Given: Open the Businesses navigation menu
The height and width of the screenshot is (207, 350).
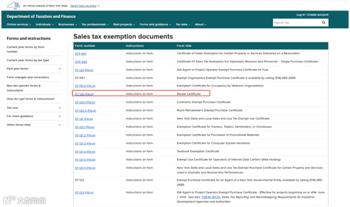Looking at the screenshot, I should [x=68, y=24].
